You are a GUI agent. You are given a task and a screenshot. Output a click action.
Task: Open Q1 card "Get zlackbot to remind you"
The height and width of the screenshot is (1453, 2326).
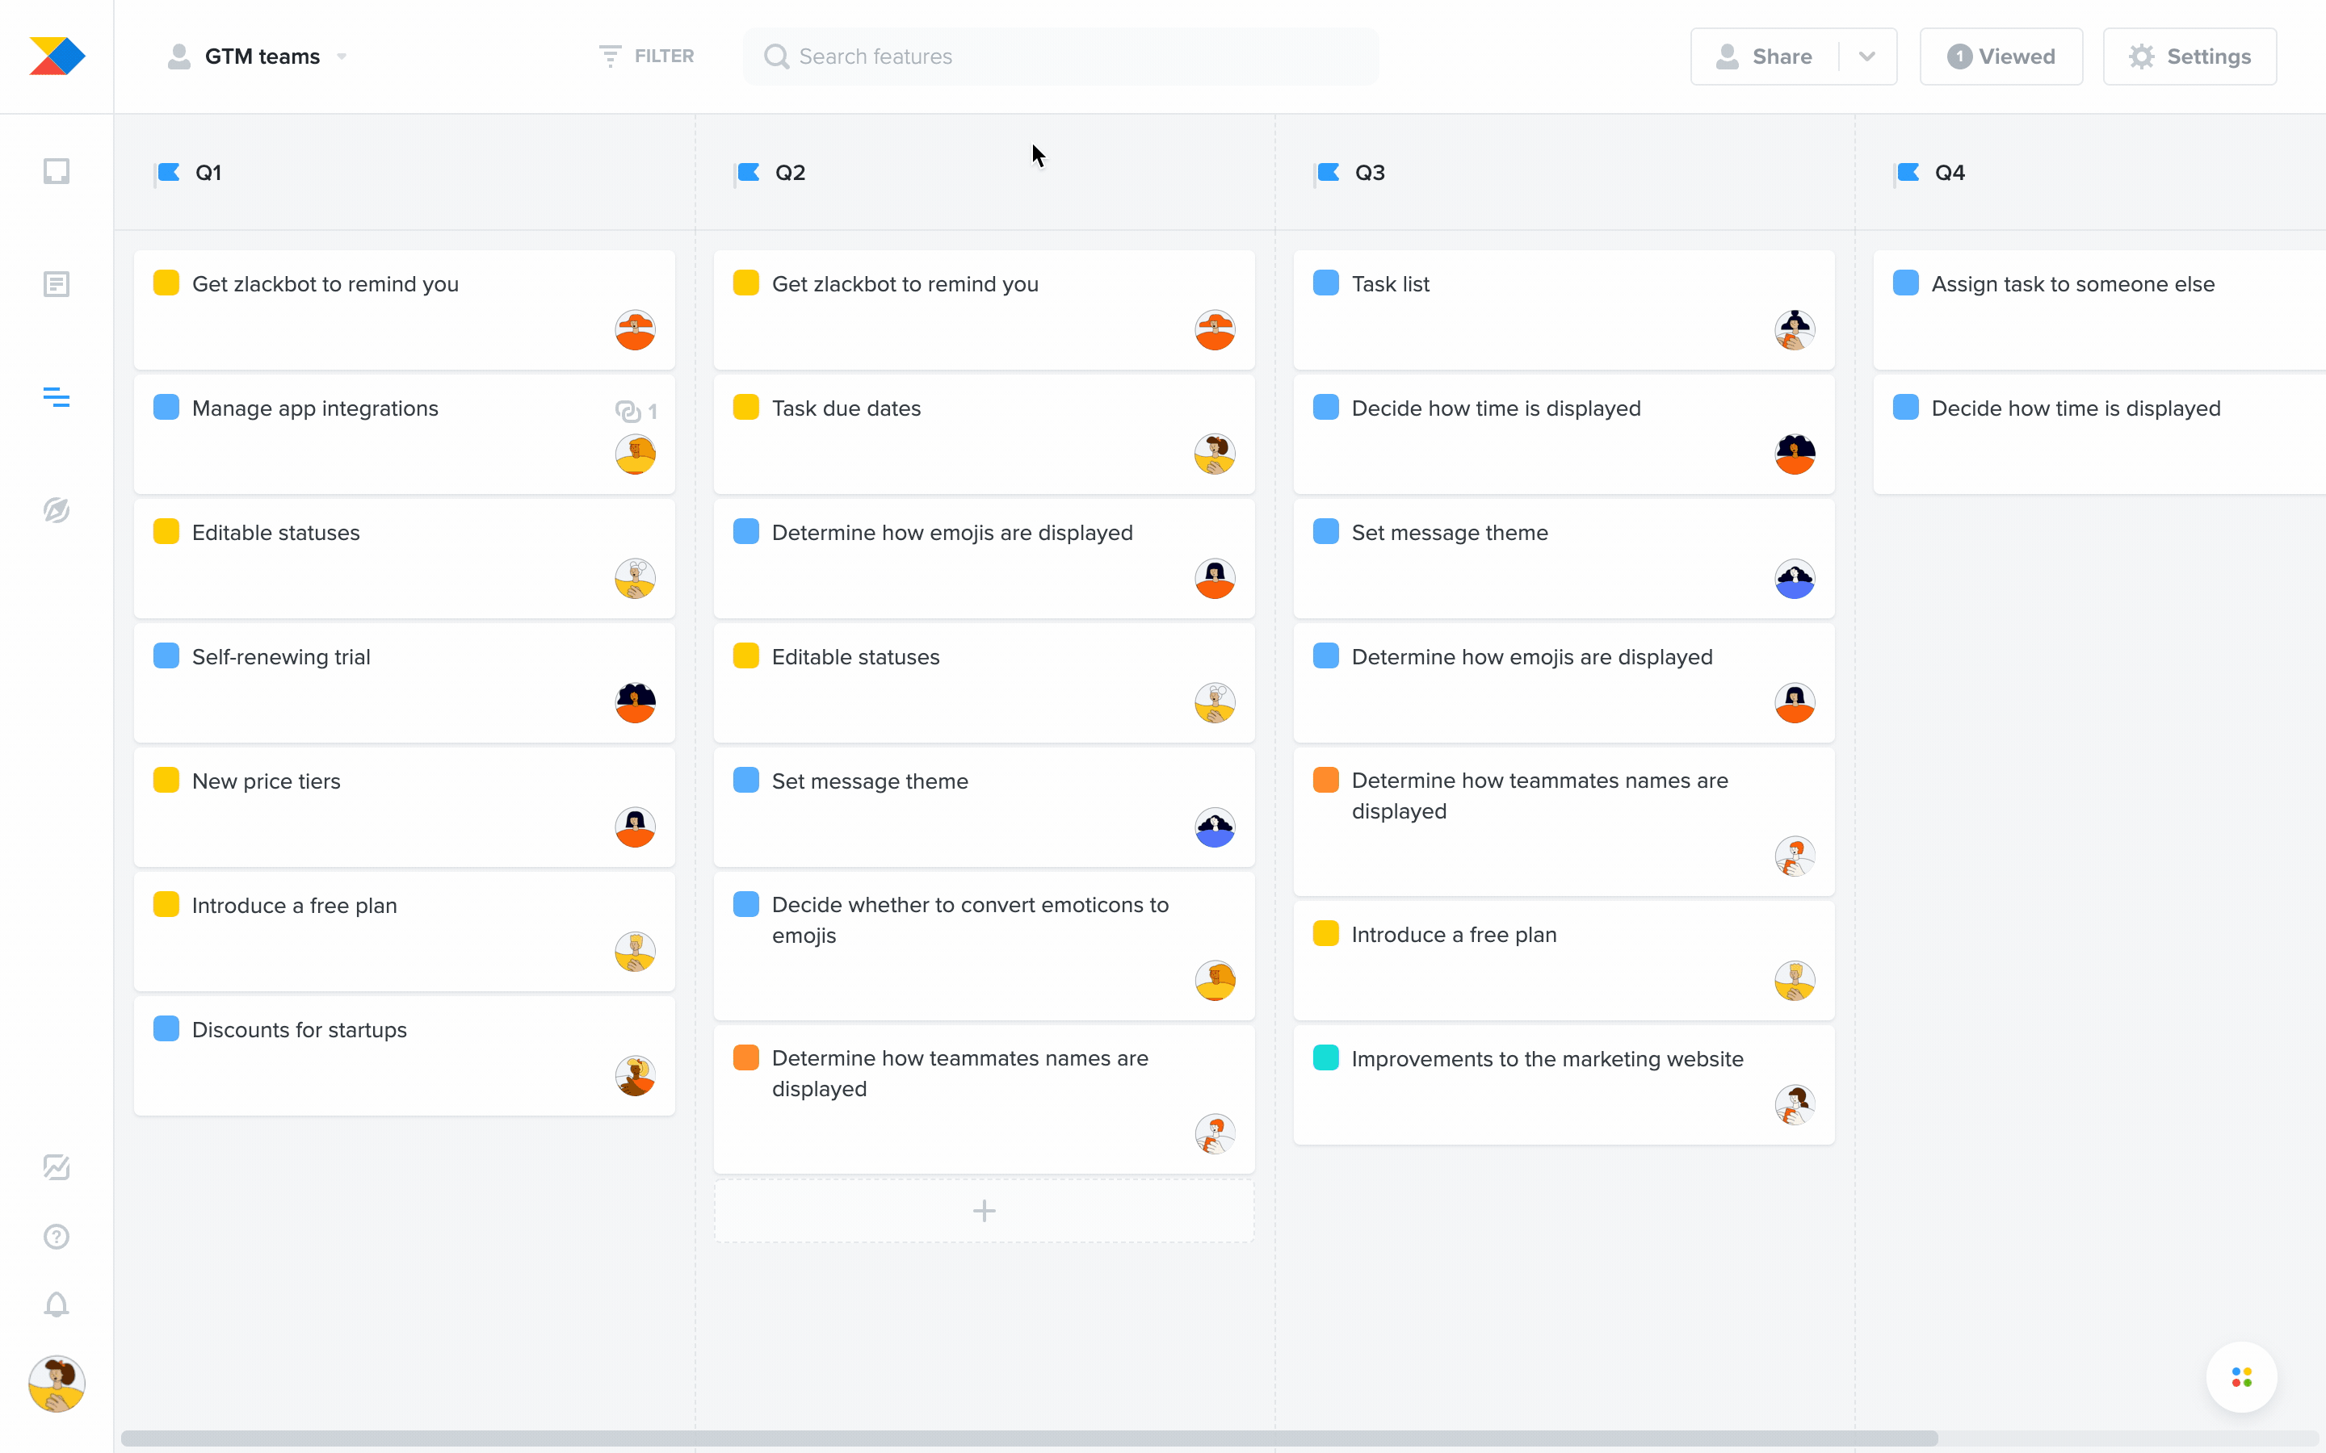point(405,309)
